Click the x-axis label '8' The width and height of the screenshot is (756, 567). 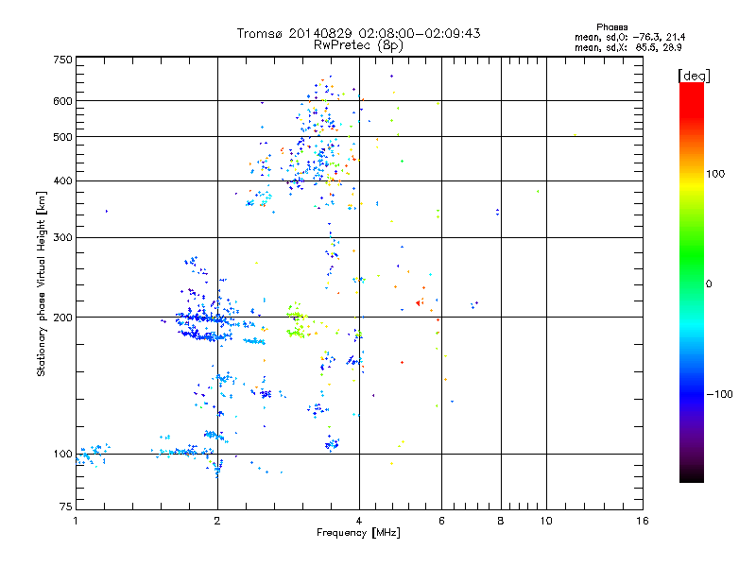tap(501, 521)
